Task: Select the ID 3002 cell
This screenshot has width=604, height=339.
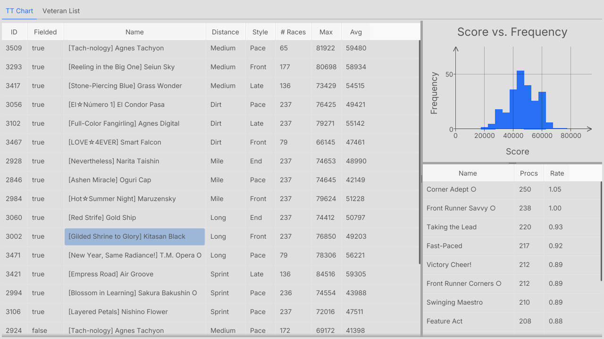Action: [x=14, y=236]
